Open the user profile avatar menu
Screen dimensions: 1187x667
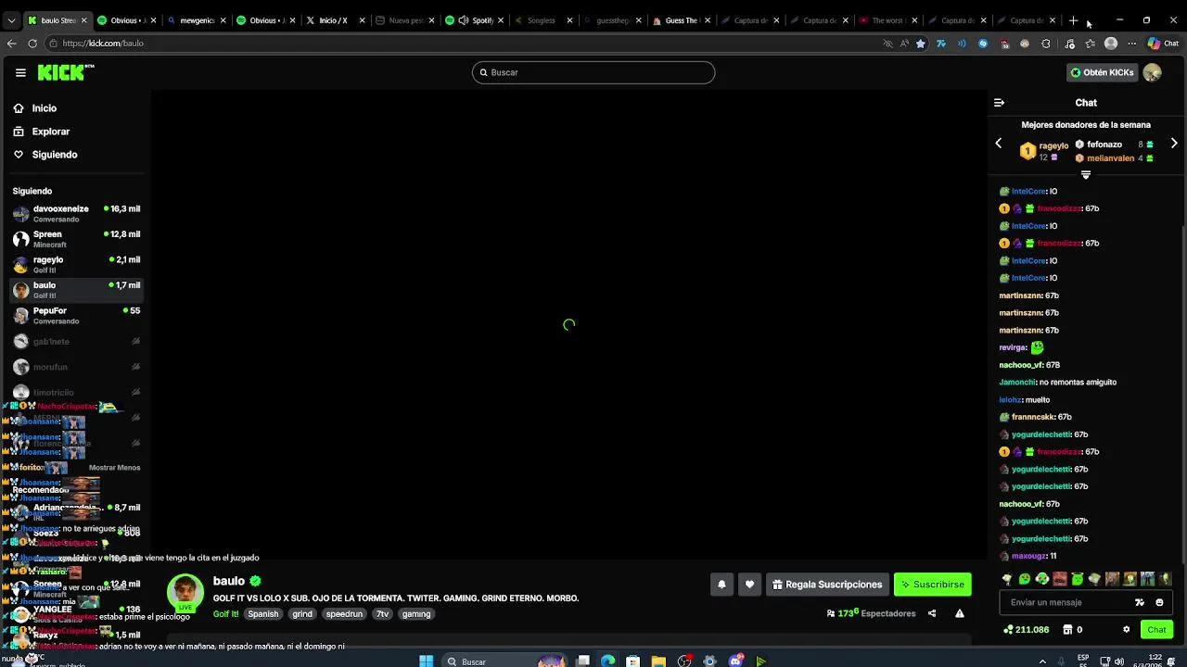pyautogui.click(x=1153, y=72)
